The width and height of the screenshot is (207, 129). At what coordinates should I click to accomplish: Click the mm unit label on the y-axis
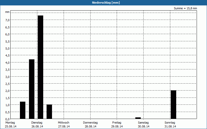pos(7,12)
